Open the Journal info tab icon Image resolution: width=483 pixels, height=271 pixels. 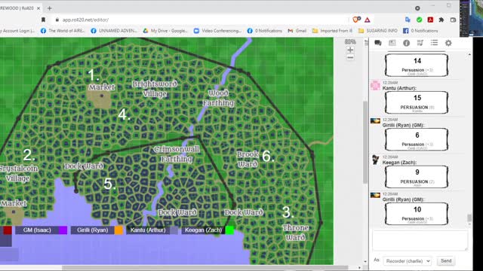[x=406, y=43]
